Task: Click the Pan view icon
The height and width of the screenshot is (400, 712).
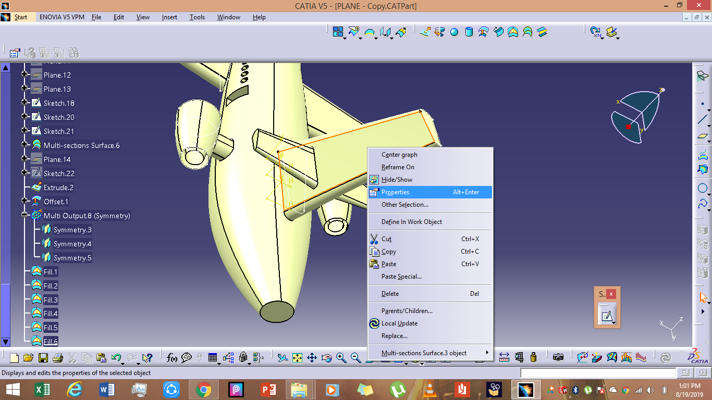Action: click(x=312, y=358)
